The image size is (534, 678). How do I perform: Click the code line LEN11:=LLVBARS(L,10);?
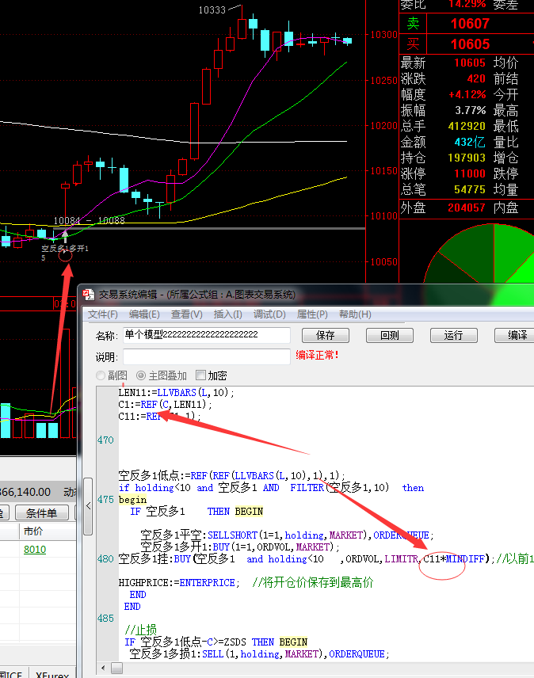[176, 392]
